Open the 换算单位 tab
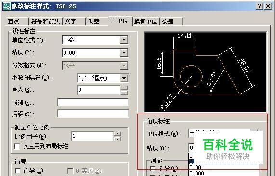The image size is (275, 176). (146, 22)
